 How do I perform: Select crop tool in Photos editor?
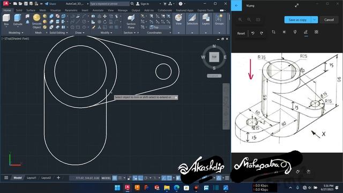pyautogui.click(x=273, y=32)
